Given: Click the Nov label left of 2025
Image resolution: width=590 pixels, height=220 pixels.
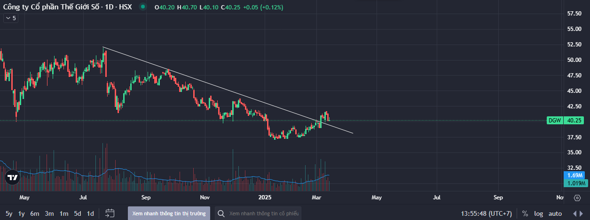Looking at the screenshot, I should pyautogui.click(x=205, y=197).
